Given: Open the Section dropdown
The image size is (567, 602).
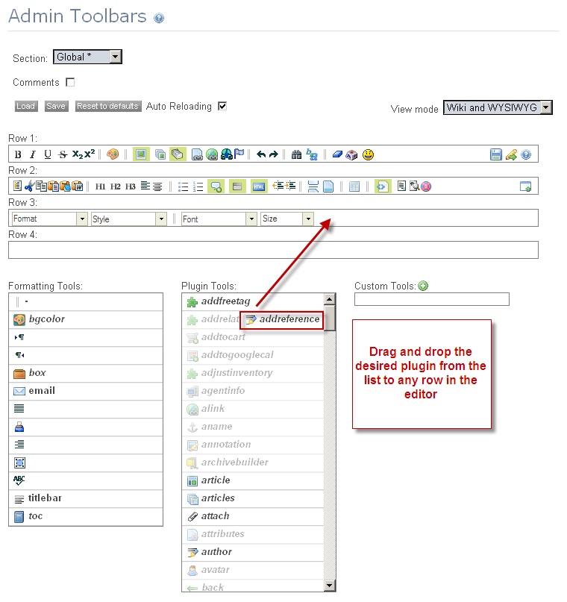Looking at the screenshot, I should [x=87, y=57].
